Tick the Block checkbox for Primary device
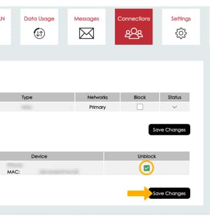Screen dimensions: 210x221 pos(140,107)
